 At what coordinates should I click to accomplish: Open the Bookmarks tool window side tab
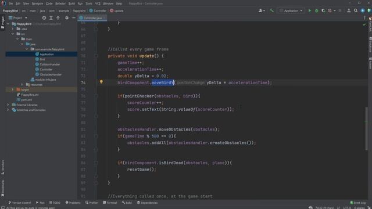coord(2,188)
